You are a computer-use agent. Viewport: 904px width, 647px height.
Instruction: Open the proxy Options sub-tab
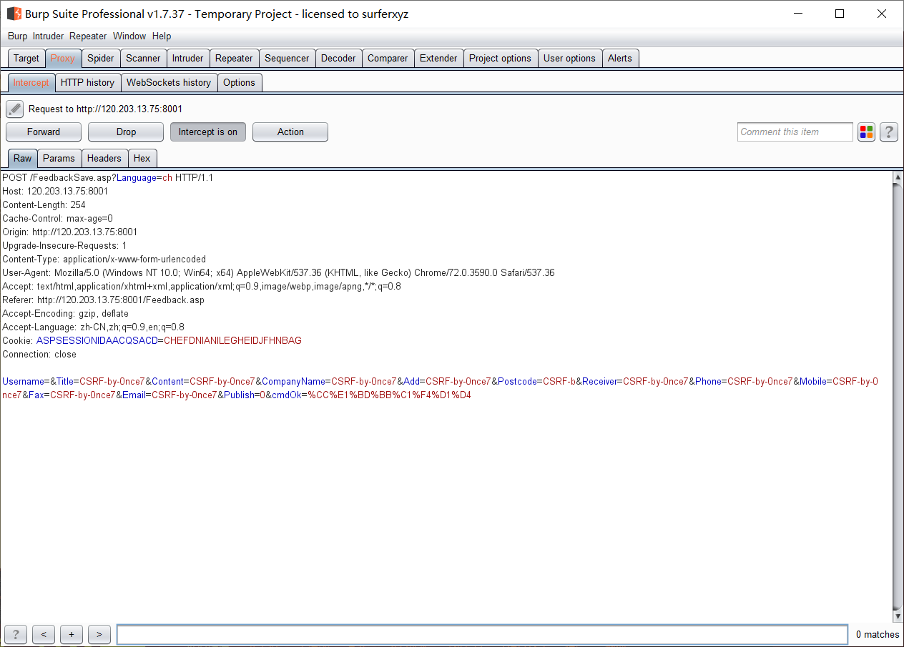[239, 83]
